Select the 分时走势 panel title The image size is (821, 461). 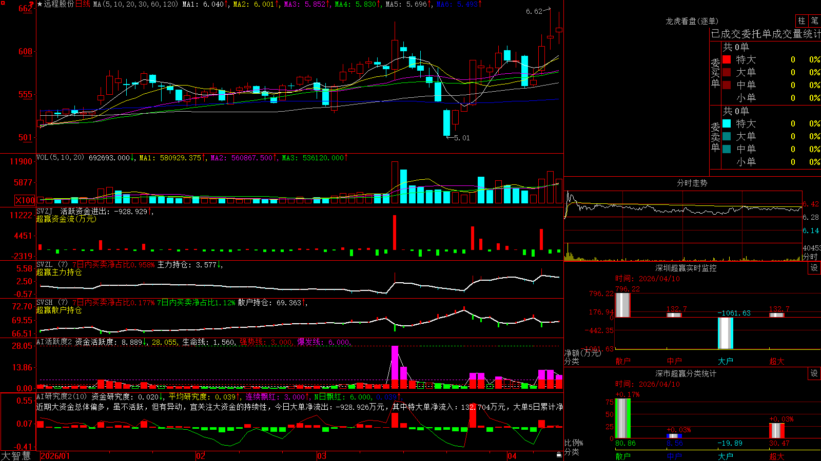(x=692, y=183)
